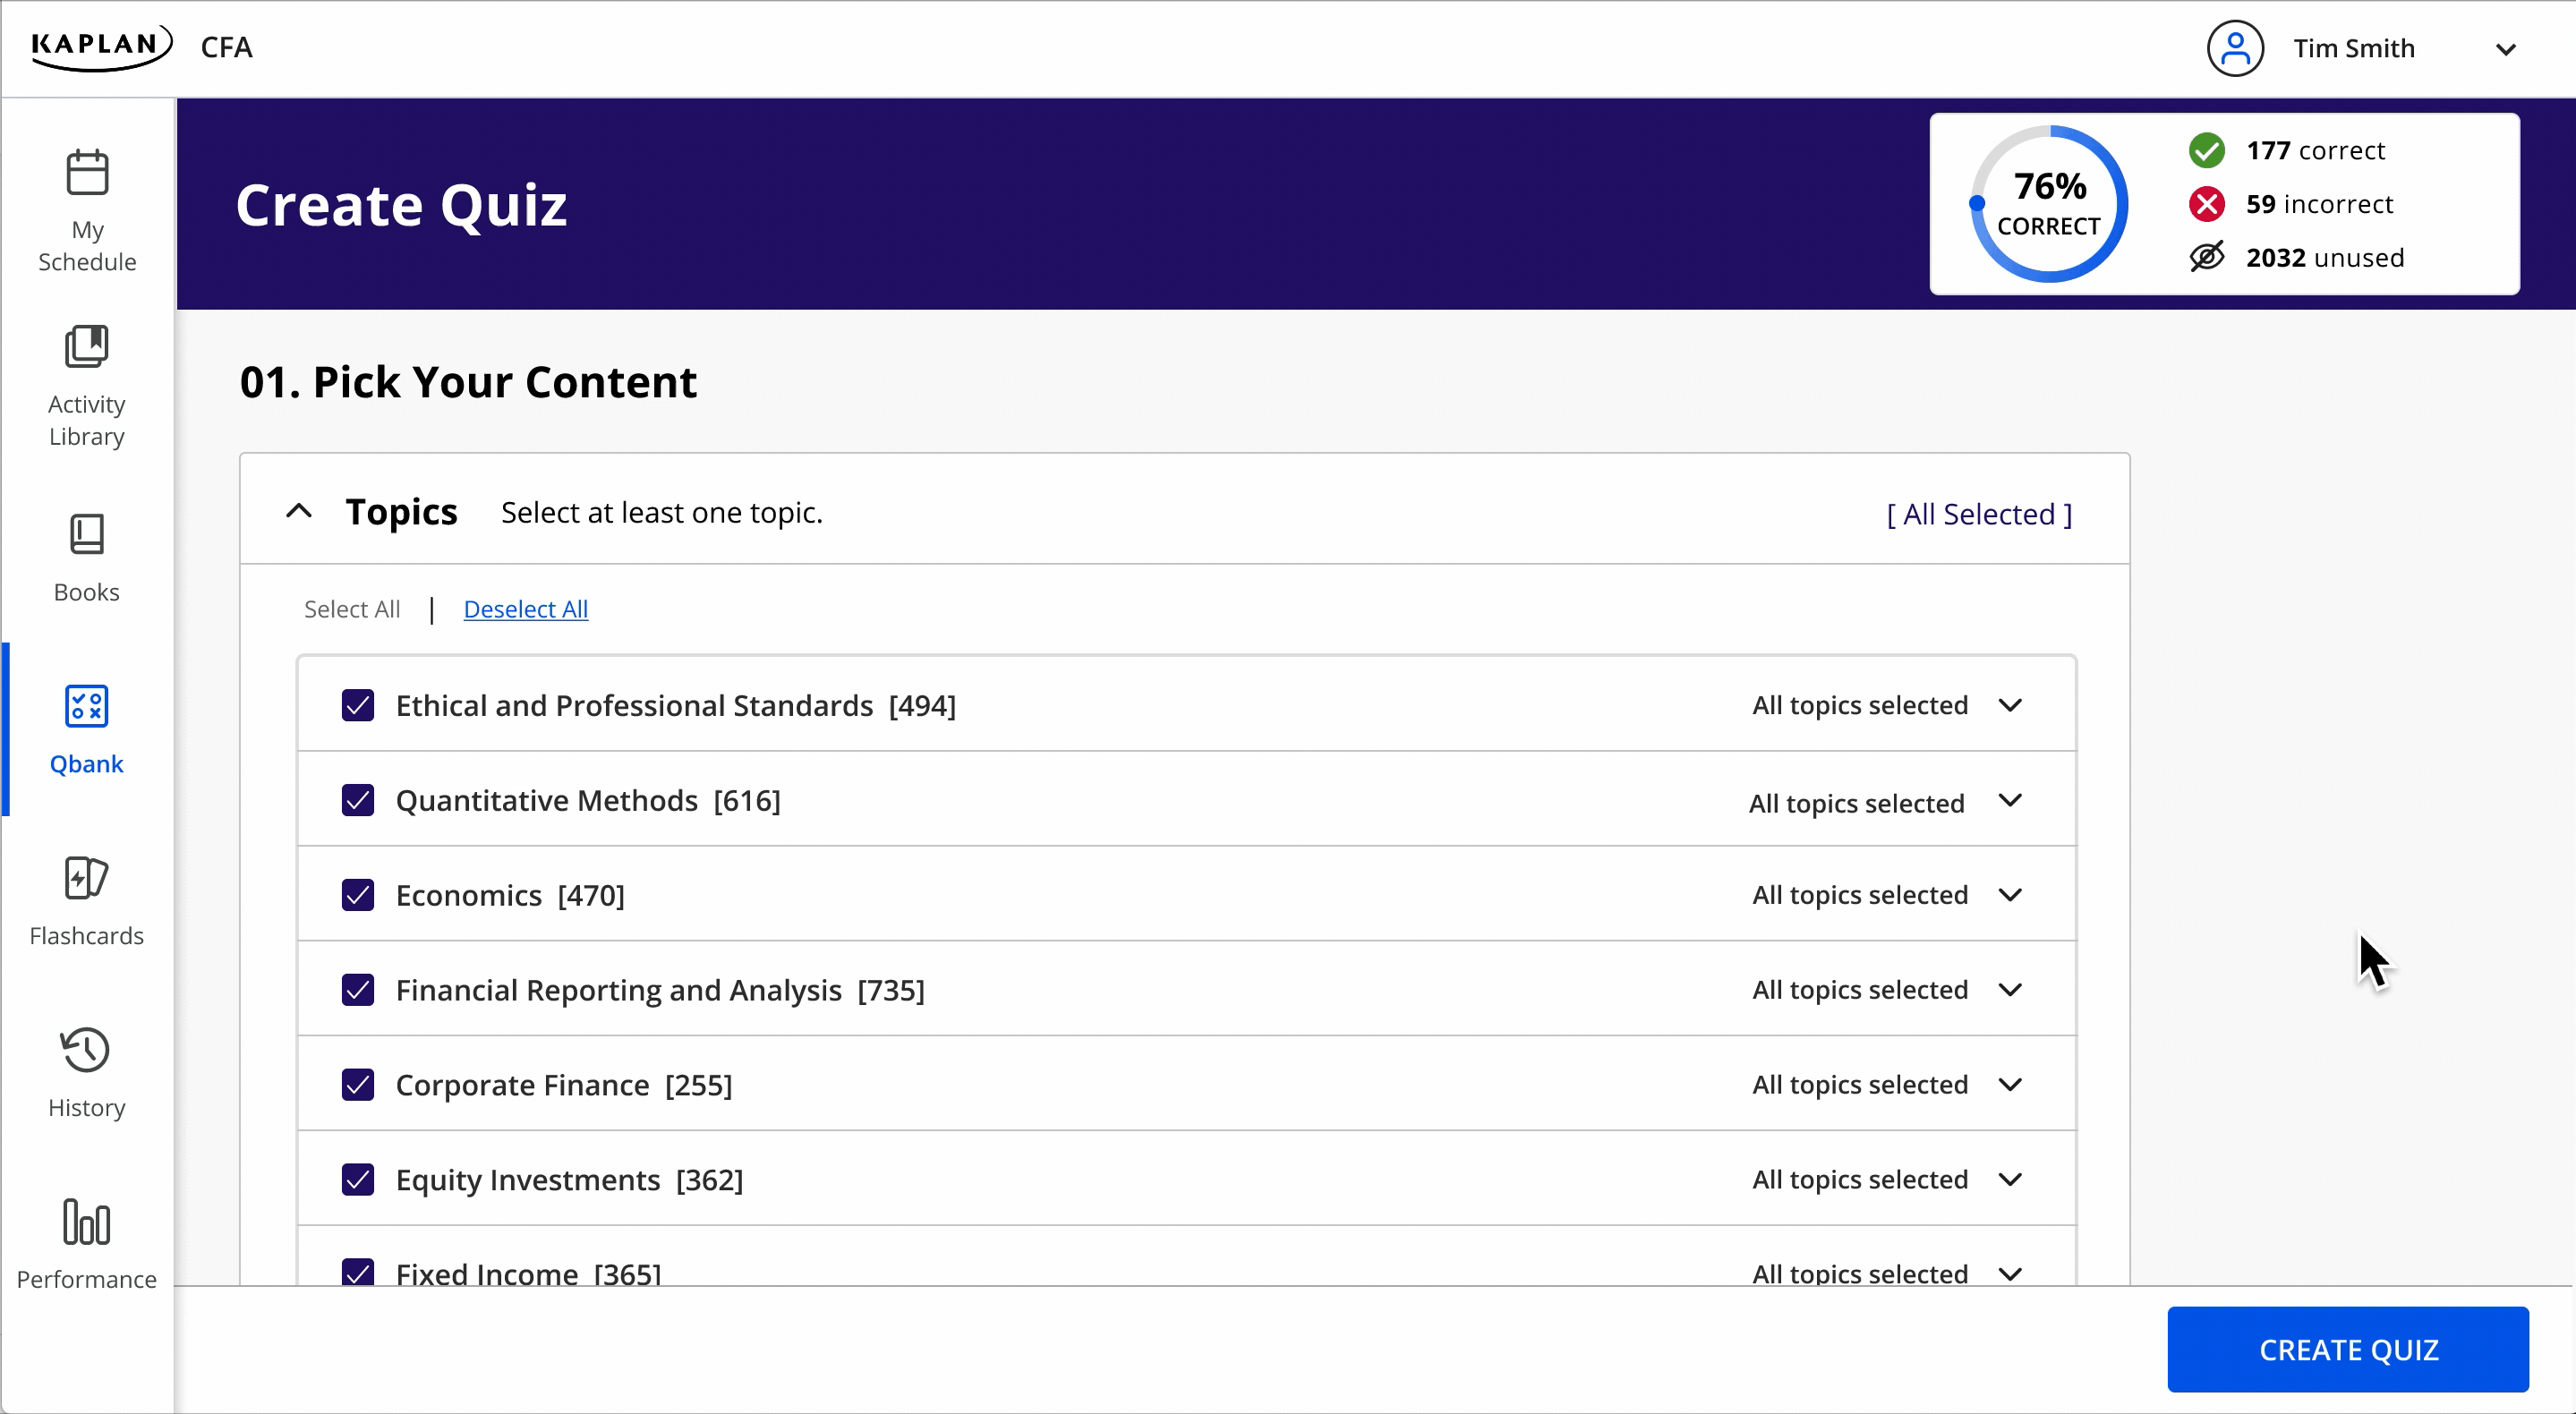Select the Qbank icon in sidebar
Image resolution: width=2576 pixels, height=1414 pixels.
click(87, 706)
